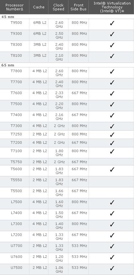Select the VT checkmark for U7700
This screenshot has width=134, height=275.
click(x=112, y=246)
